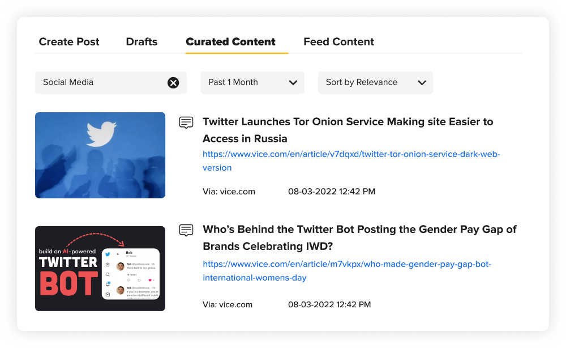Click Via: vice.com under Twitter Bot article
The height and width of the screenshot is (348, 566).
228,304
